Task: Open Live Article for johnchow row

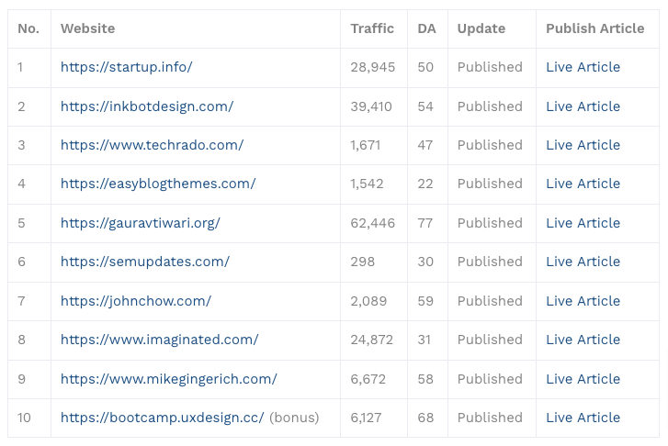Action: 583,301
